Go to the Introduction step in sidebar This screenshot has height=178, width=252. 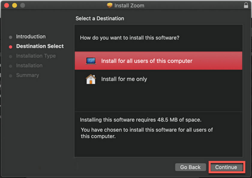31,37
